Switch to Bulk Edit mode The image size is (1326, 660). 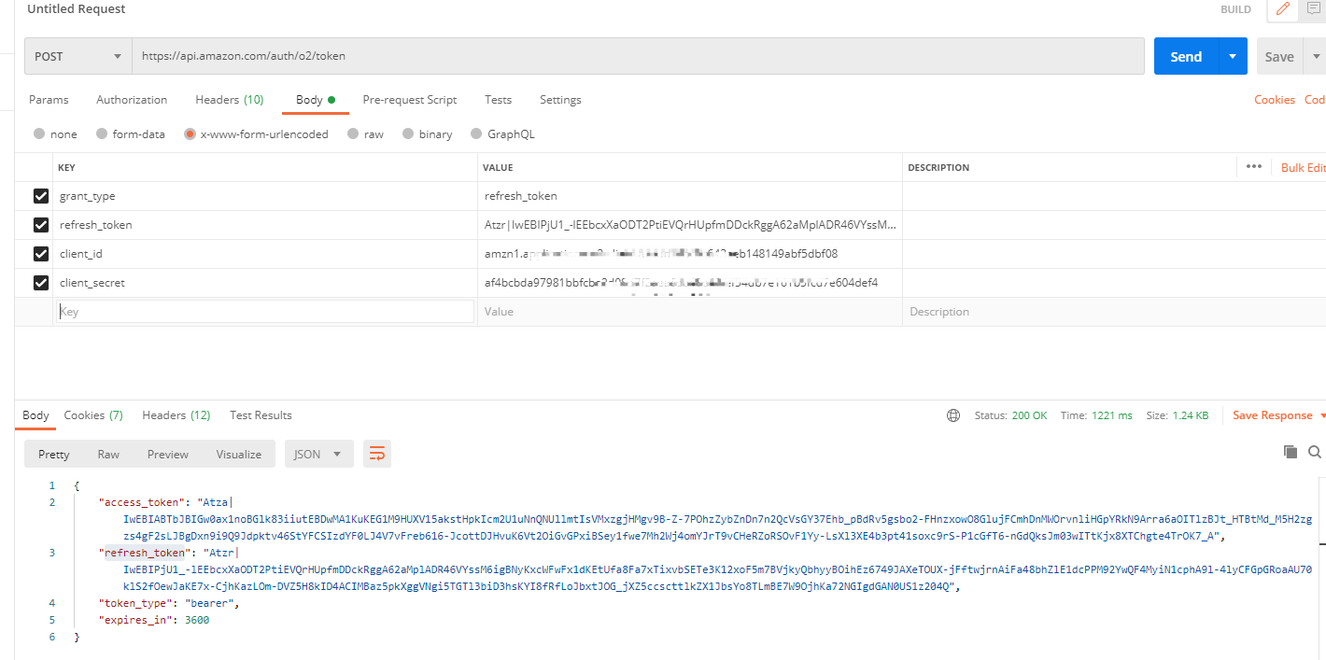[x=1306, y=166]
